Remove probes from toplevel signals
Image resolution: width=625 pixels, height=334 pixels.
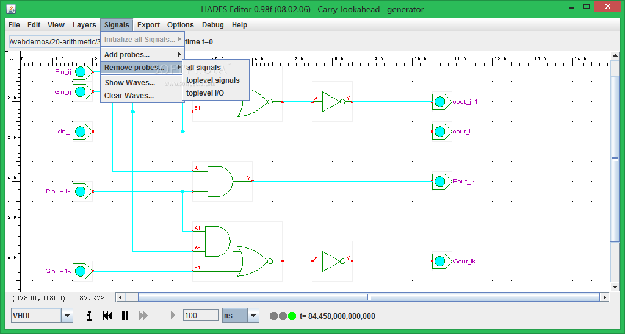[x=215, y=80]
